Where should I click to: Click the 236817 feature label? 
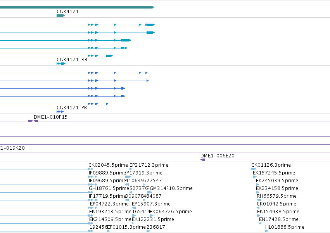click(x=156, y=227)
